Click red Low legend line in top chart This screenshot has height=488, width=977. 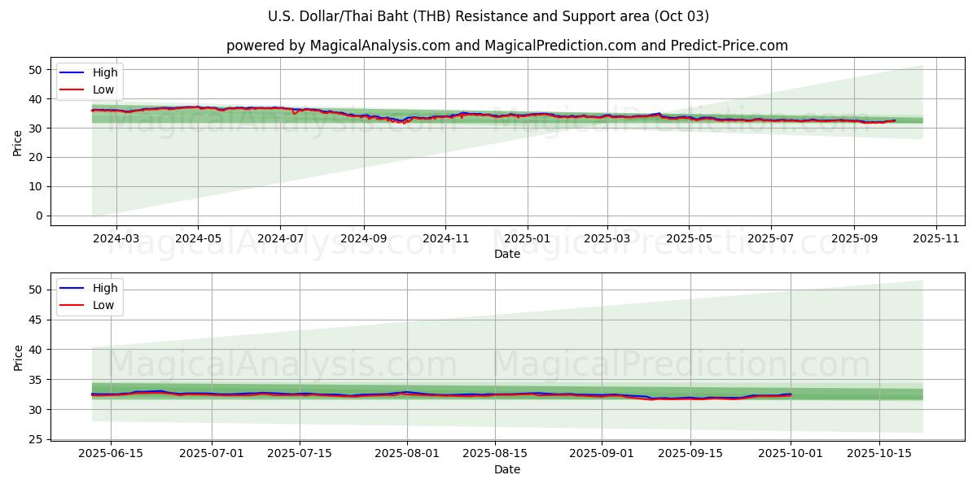pyautogui.click(x=72, y=90)
